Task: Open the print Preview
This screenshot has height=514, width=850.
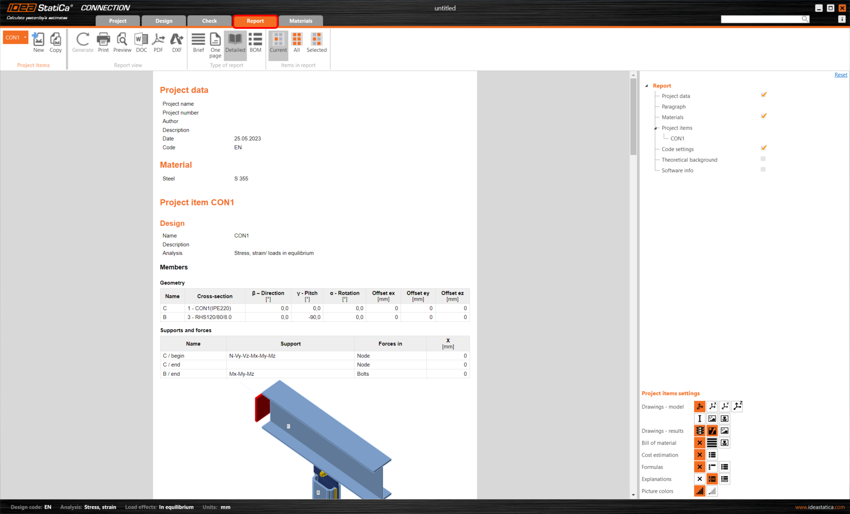Action: click(x=122, y=43)
